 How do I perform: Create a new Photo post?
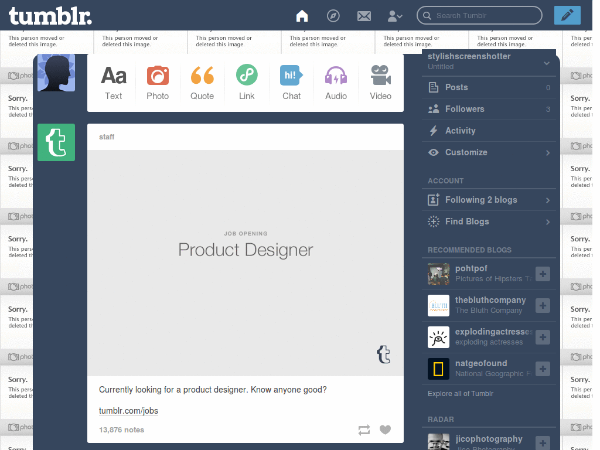158,83
